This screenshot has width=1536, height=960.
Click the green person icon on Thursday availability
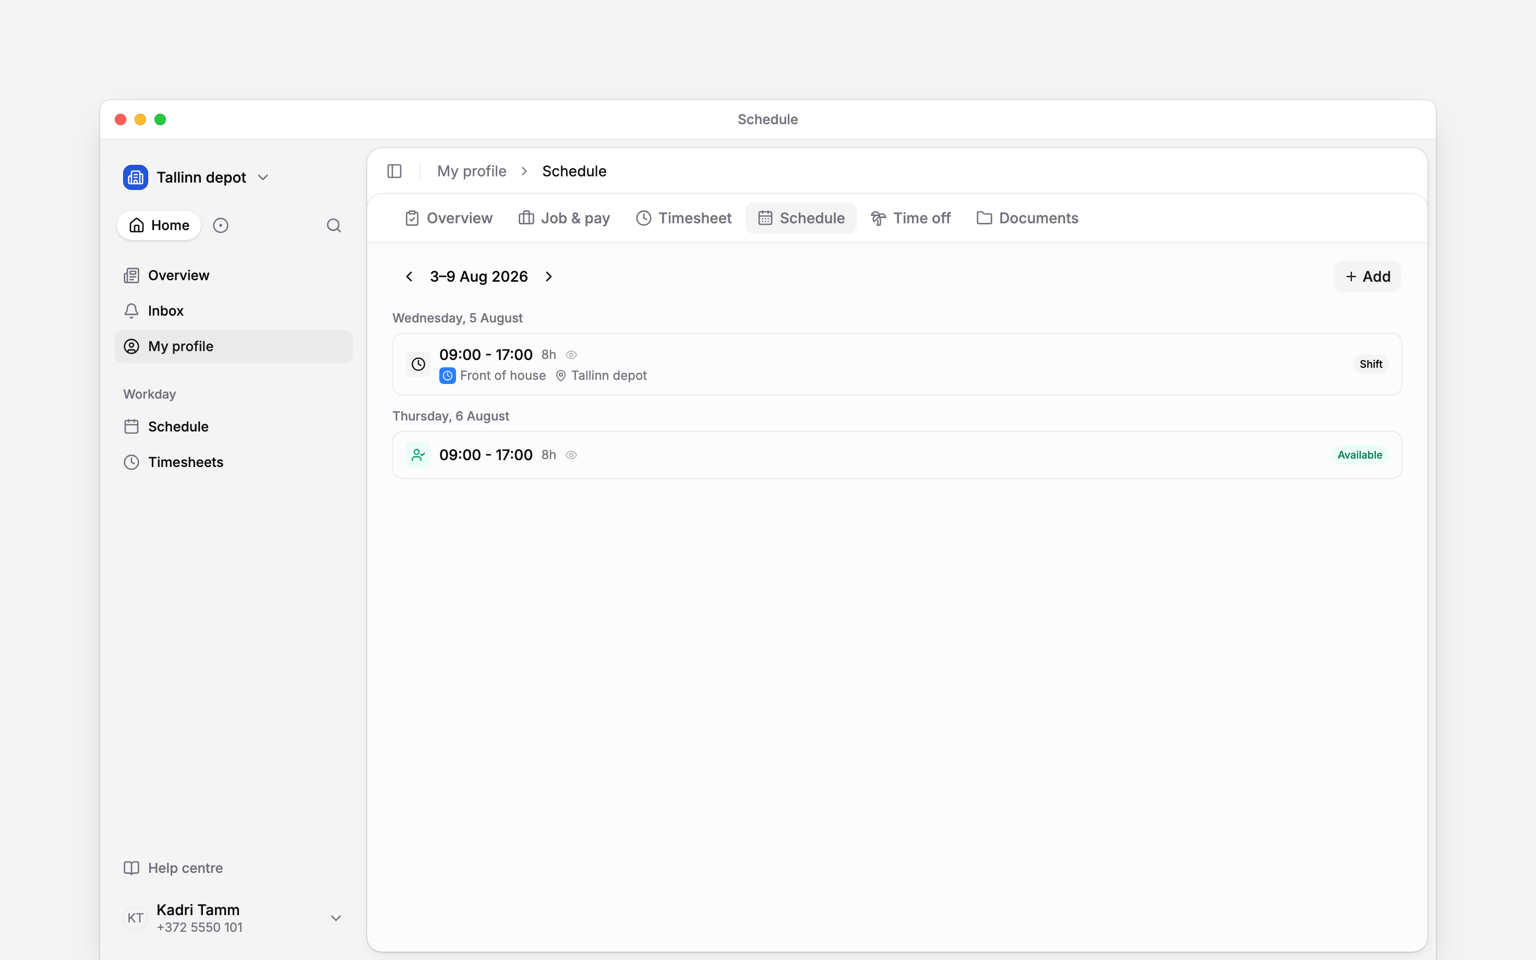pyautogui.click(x=418, y=455)
